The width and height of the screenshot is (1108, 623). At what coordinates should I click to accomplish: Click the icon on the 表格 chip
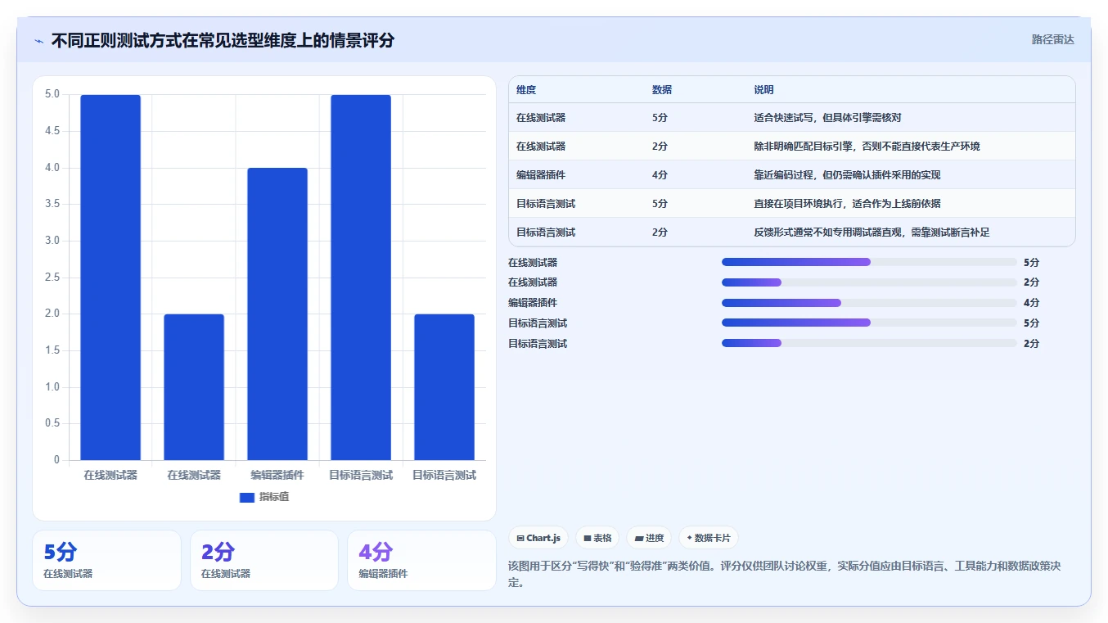(x=588, y=538)
